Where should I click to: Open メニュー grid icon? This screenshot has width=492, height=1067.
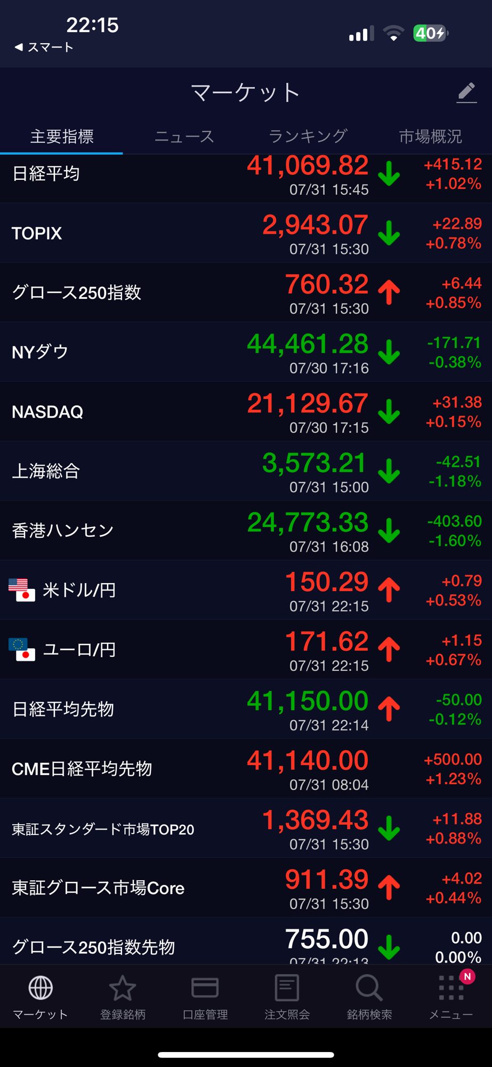(451, 988)
